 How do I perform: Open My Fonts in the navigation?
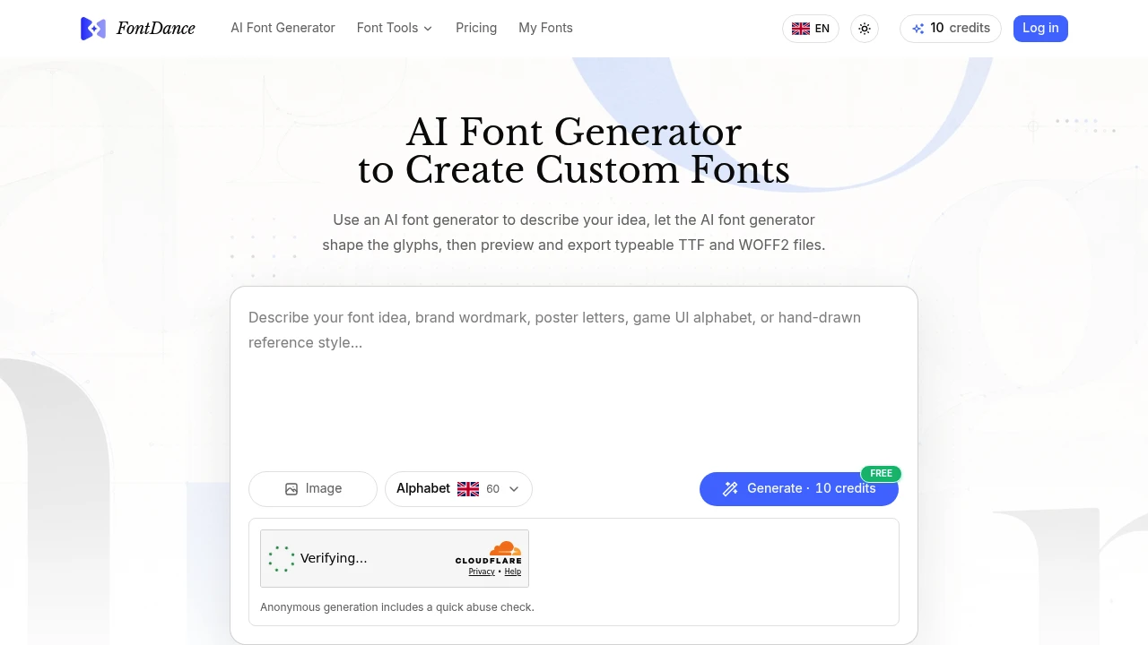click(x=545, y=28)
